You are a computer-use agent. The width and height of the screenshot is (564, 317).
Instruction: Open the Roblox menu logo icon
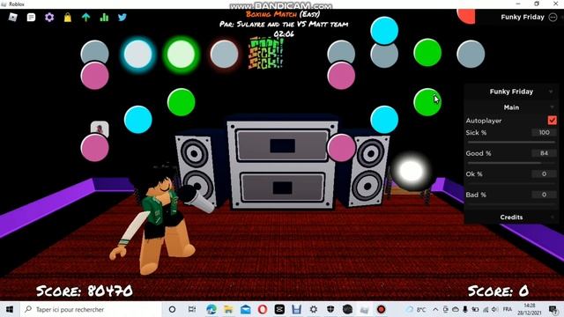pos(13,17)
